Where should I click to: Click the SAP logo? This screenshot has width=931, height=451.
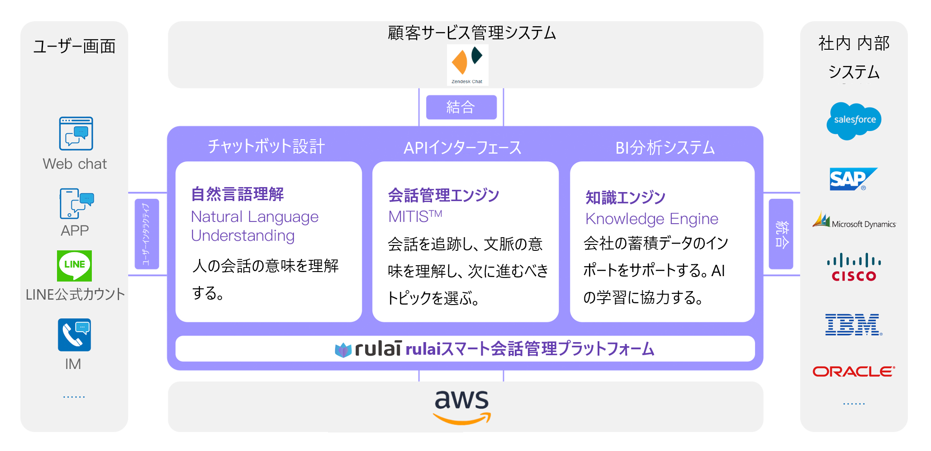[x=853, y=179]
